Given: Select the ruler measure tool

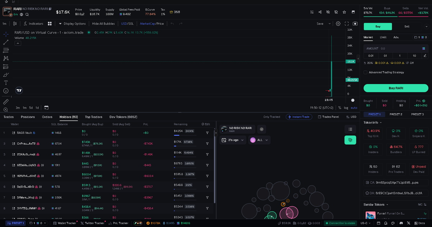Looking at the screenshot, I should [6, 102].
